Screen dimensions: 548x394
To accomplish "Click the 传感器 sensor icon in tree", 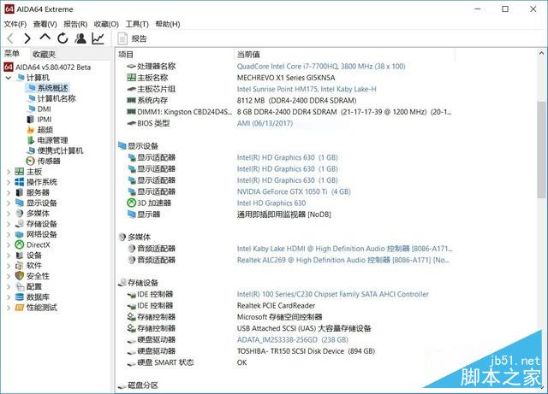I will tap(31, 161).
